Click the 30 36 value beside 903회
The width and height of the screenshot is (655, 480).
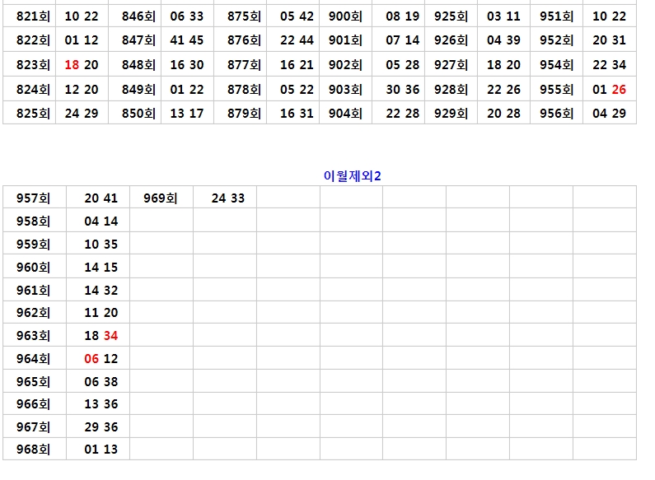tap(402, 90)
